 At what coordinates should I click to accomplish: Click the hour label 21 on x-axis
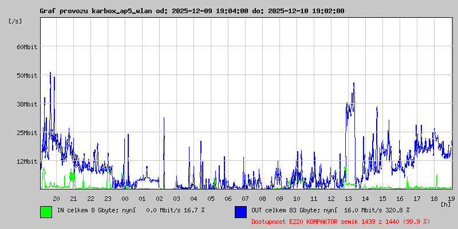pyautogui.click(x=74, y=199)
